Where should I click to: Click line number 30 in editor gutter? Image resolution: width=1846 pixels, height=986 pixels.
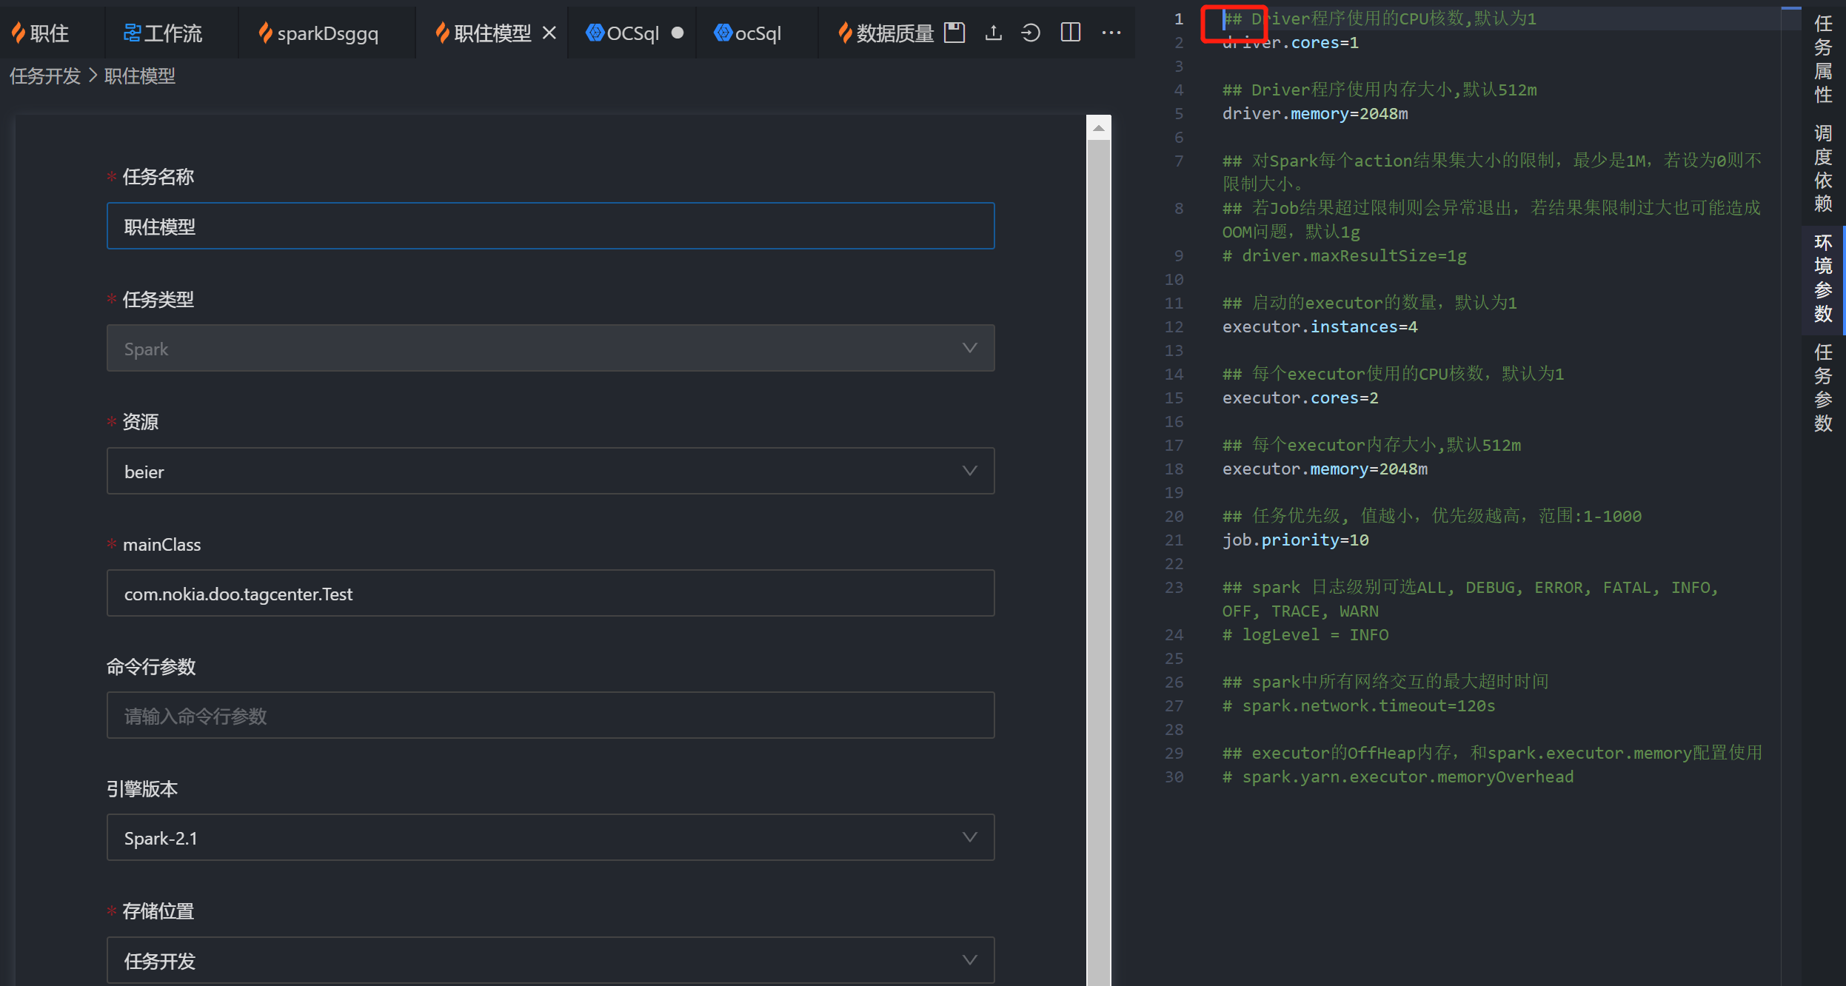pyautogui.click(x=1174, y=777)
